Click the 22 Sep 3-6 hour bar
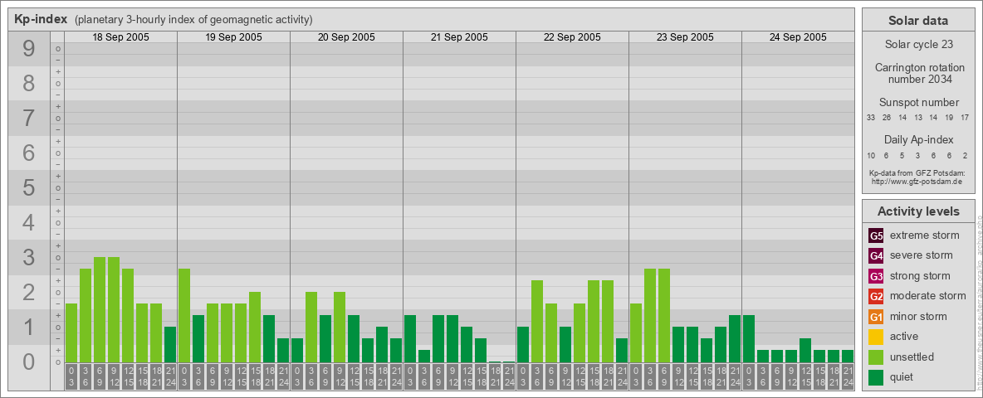983x398 pixels. (537, 322)
